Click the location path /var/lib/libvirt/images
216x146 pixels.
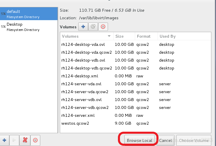pos(99,18)
